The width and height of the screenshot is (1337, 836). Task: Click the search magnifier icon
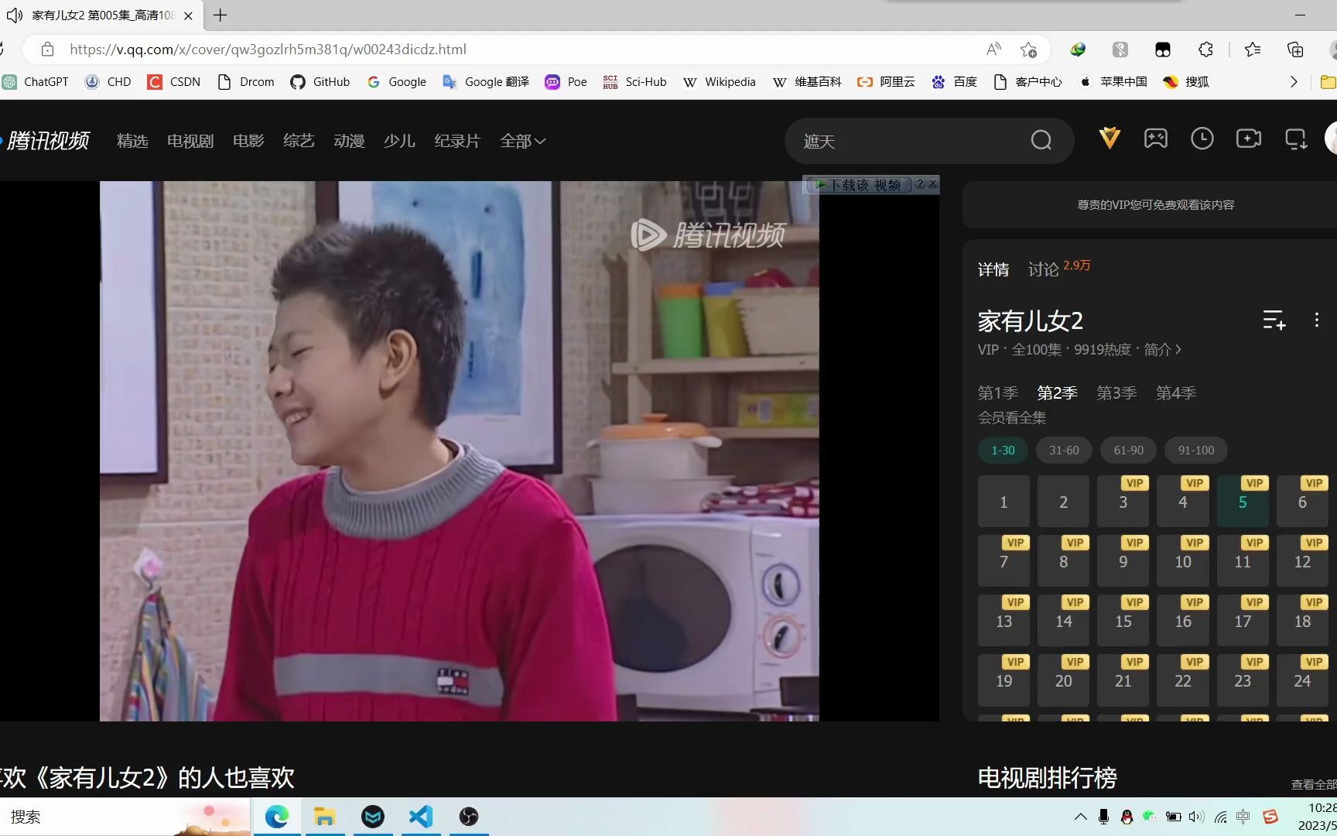pyautogui.click(x=1041, y=140)
